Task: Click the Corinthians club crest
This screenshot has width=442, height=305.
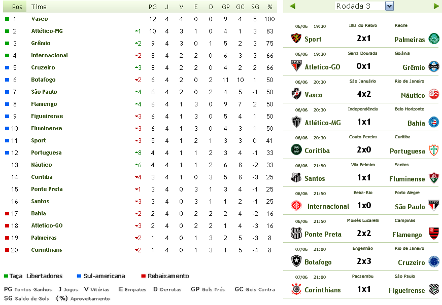Action: click(x=296, y=289)
